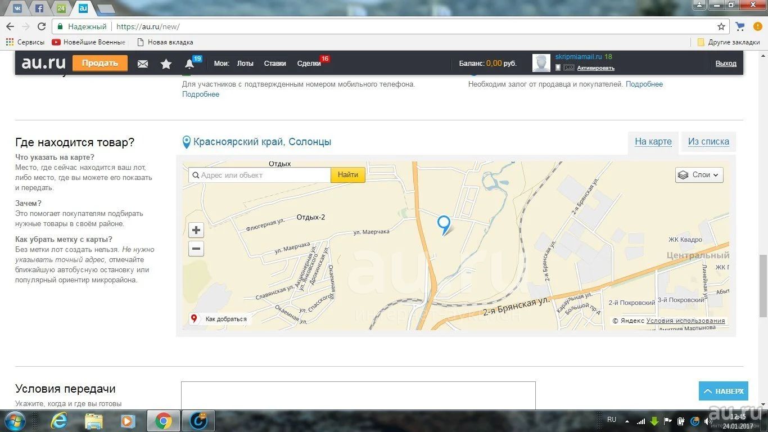Select the Из списка tab

tap(708, 142)
